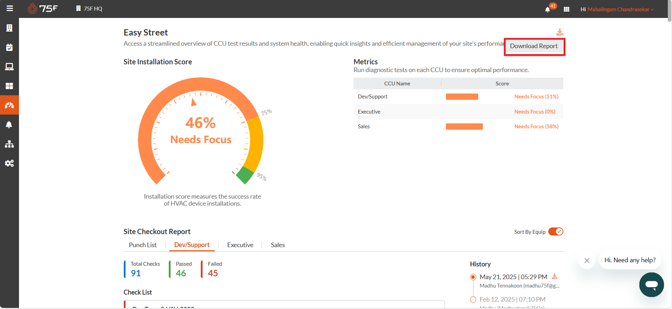This screenshot has width=672, height=309.
Task: Click the Executive row name in Metrics
Action: tap(369, 112)
